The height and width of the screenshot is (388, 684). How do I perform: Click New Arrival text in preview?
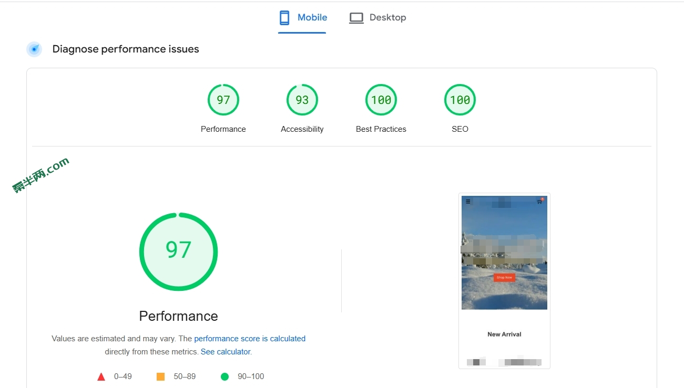(504, 334)
